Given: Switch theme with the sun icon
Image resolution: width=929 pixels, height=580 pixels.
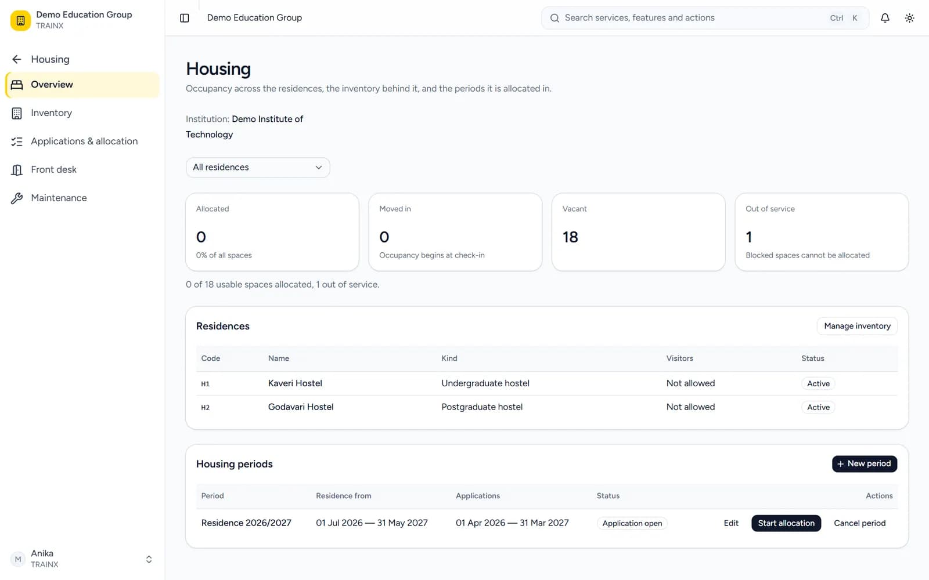Looking at the screenshot, I should pyautogui.click(x=910, y=18).
